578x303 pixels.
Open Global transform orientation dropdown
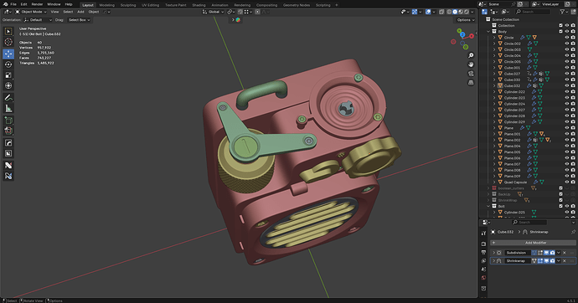point(213,12)
